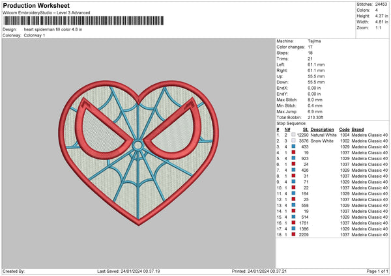Image resolution: width=391 pixels, height=276 pixels.
Task: Click the Snow White color swatch in row 2
Action: click(x=293, y=141)
